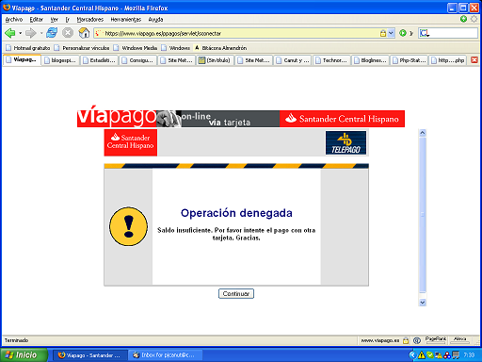
Task: Expand hidden tray icons arrow
Action: click(x=412, y=355)
